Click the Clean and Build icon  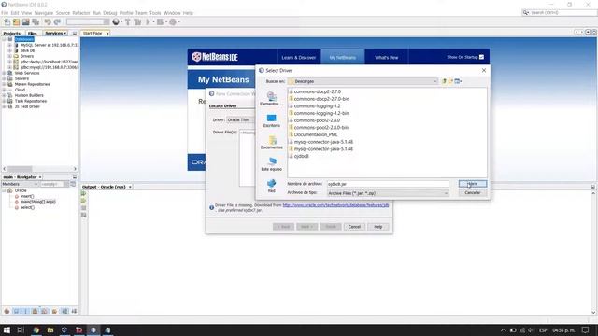(137, 22)
